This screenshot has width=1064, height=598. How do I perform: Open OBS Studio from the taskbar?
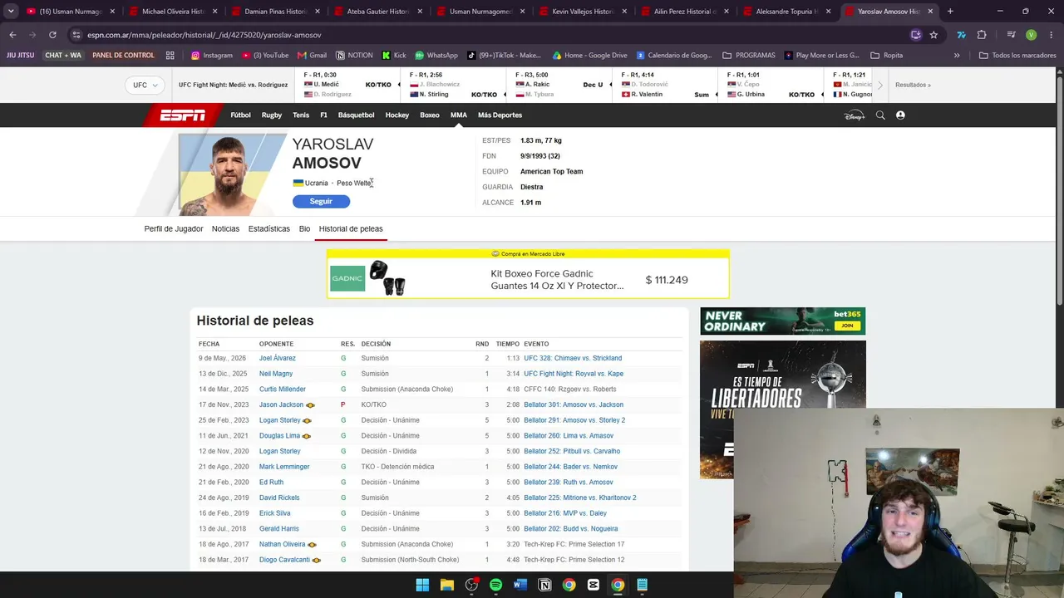[471, 585]
